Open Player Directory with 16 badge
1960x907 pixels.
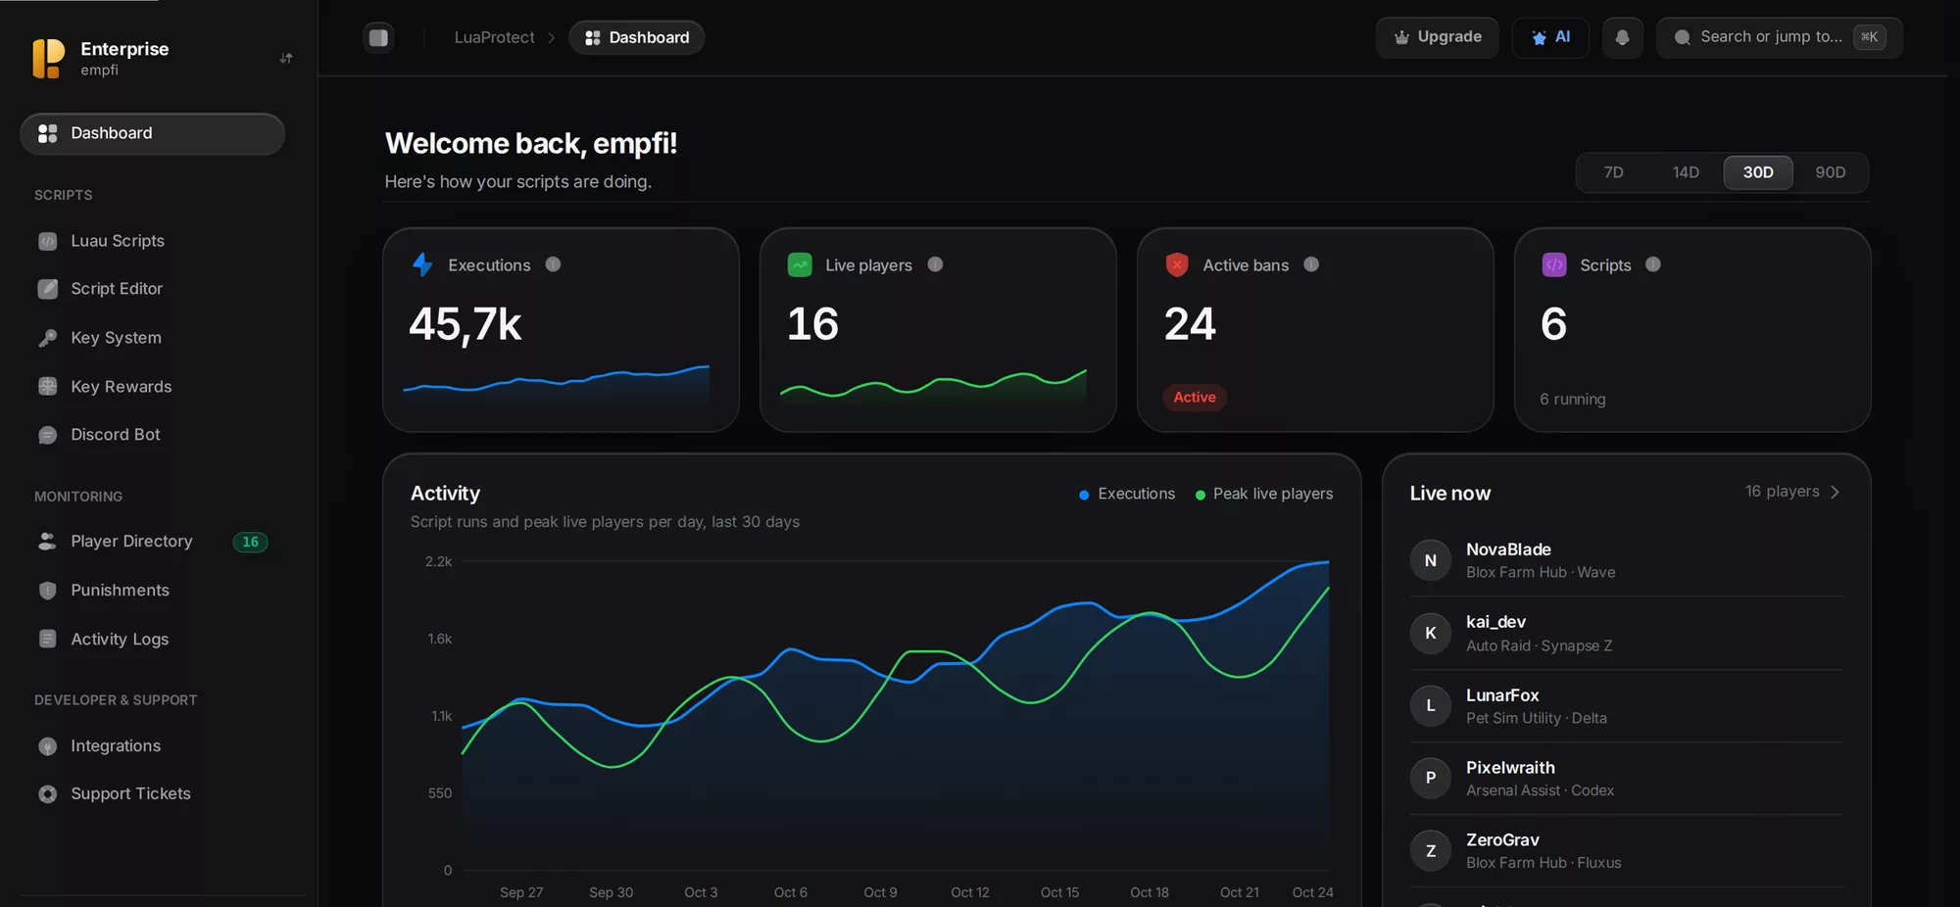click(152, 542)
